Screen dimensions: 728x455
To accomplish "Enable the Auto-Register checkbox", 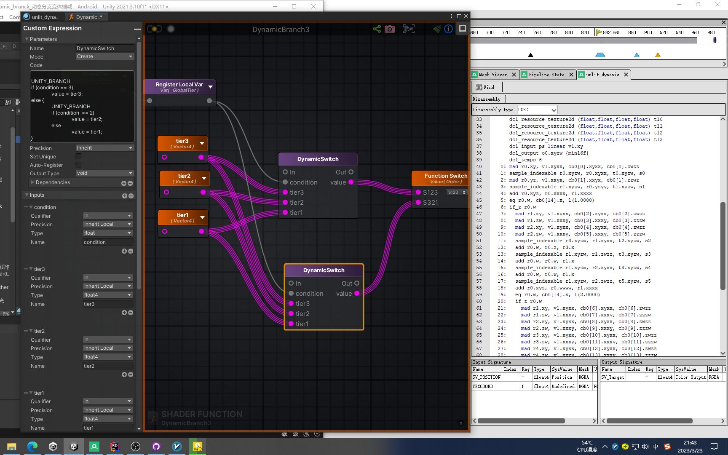I will pos(78,165).
